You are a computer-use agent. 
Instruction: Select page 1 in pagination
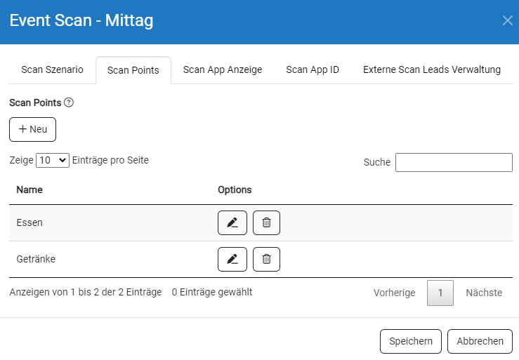click(440, 293)
